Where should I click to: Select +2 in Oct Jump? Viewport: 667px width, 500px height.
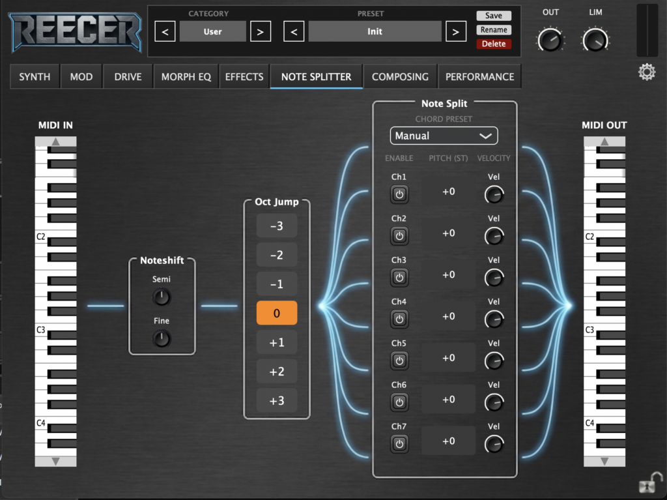pyautogui.click(x=277, y=372)
